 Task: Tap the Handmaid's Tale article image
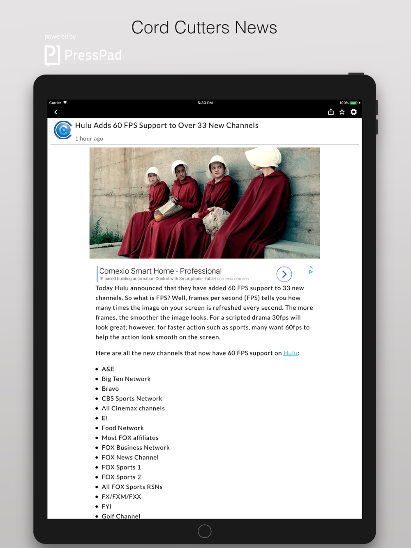[205, 203]
